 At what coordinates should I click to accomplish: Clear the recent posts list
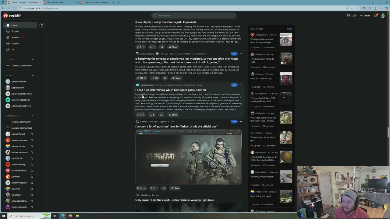tap(289, 29)
